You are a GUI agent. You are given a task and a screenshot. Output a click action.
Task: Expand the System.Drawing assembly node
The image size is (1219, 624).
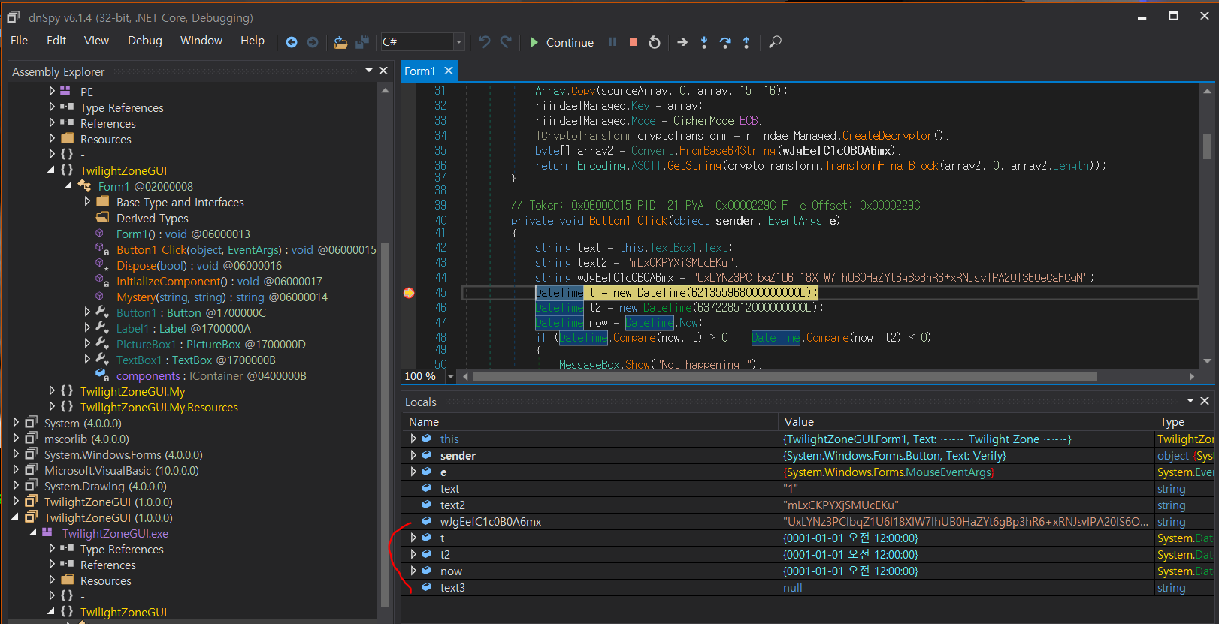pos(16,487)
